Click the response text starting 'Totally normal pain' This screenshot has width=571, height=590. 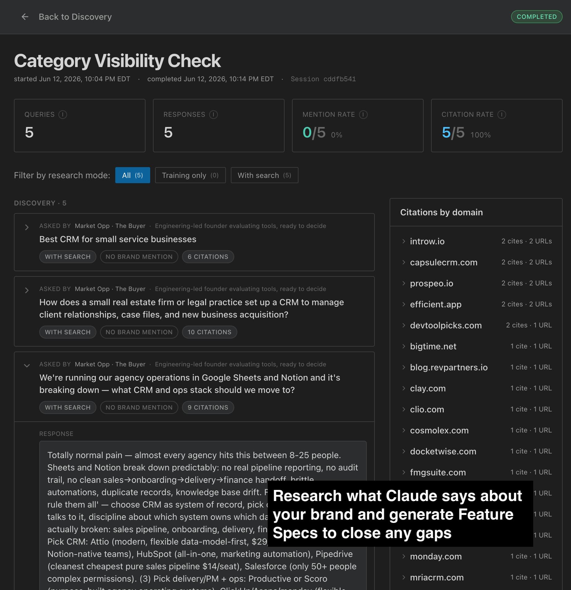click(203, 516)
